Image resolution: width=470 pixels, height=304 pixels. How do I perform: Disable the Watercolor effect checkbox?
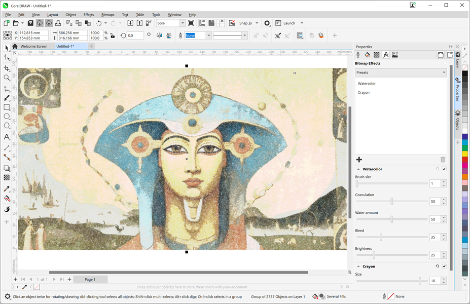[444, 169]
